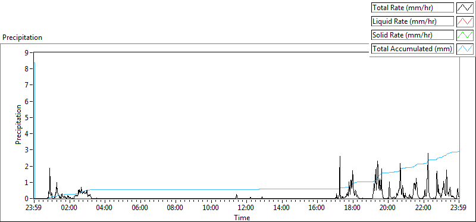Click the 12:00 time axis marker

pyautogui.click(x=247, y=208)
